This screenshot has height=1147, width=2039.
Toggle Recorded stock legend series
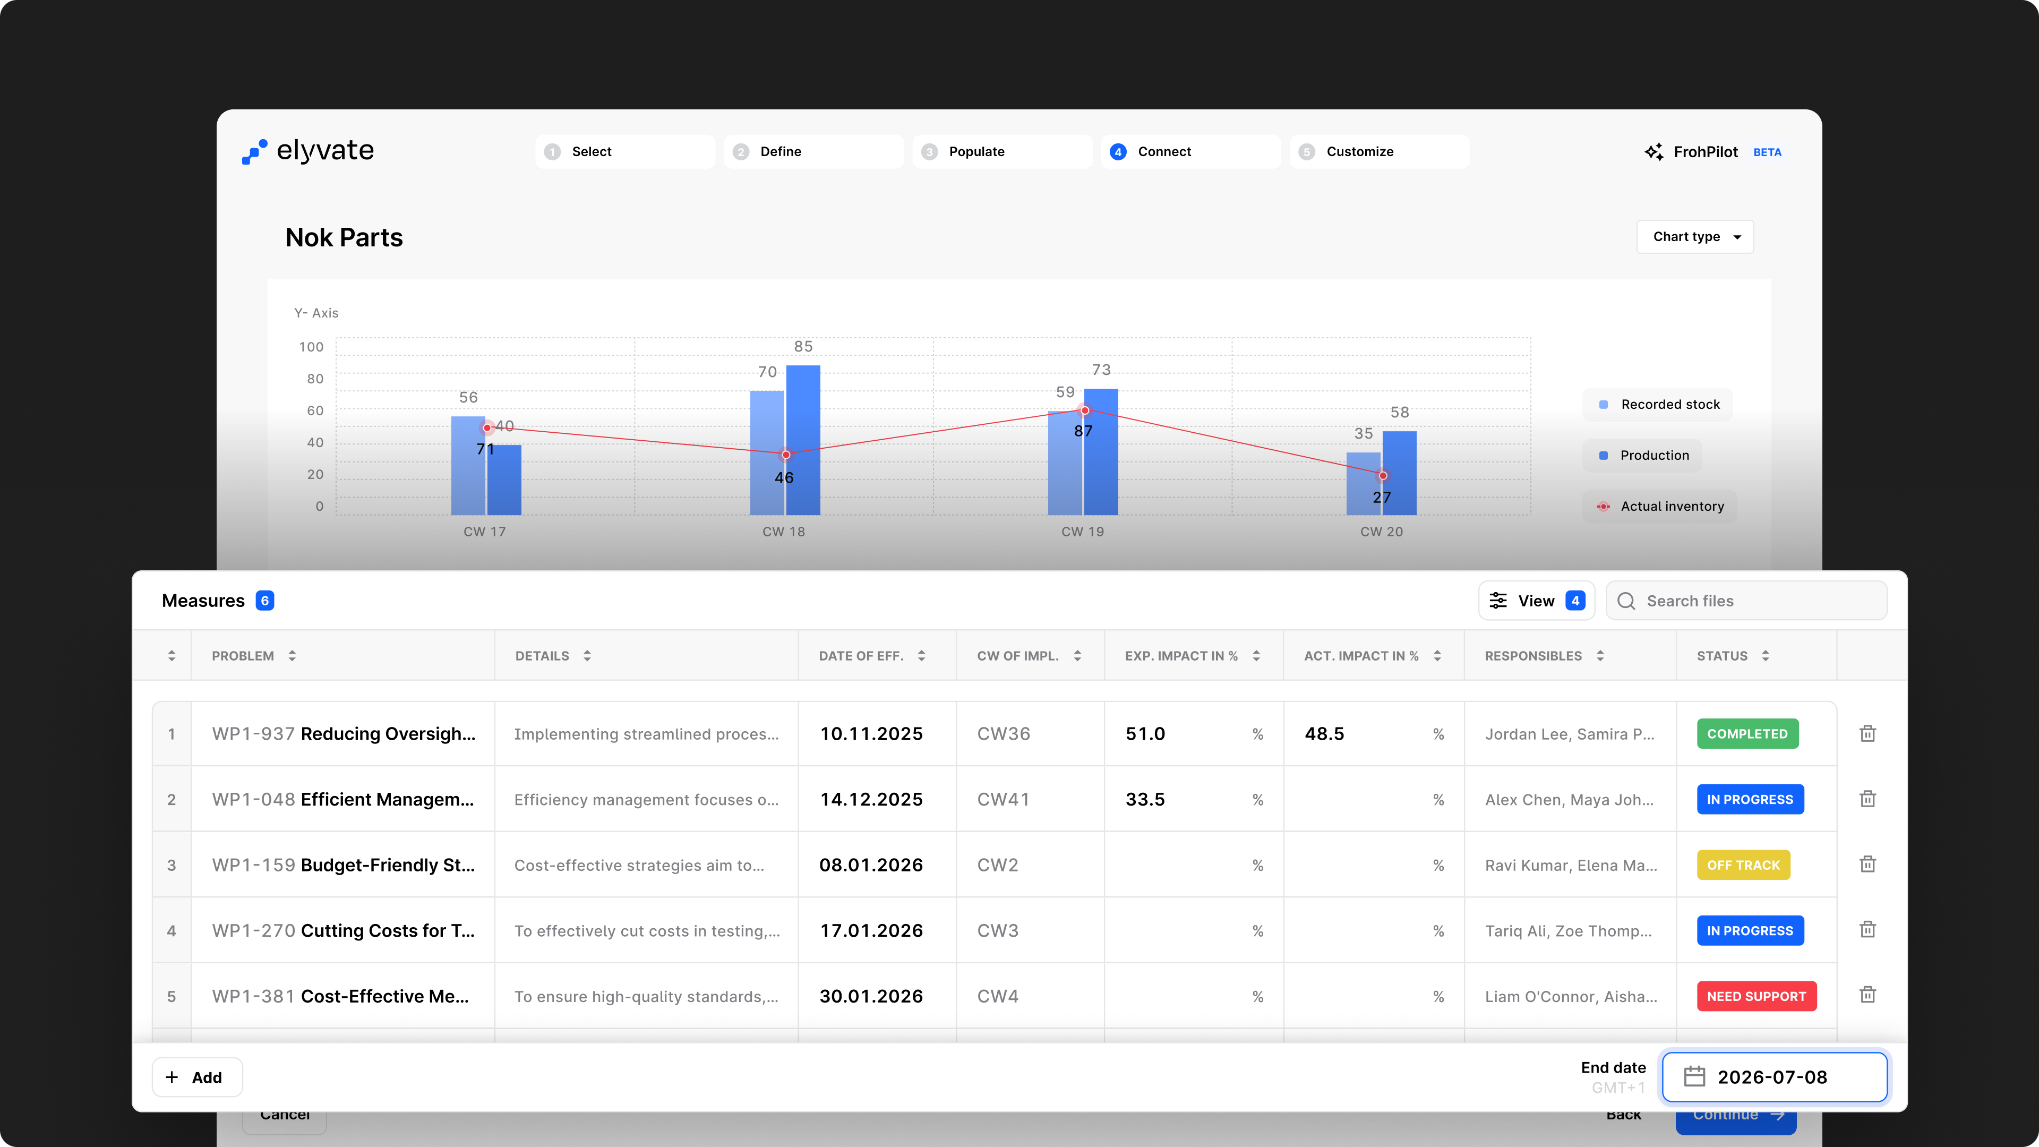1658,405
